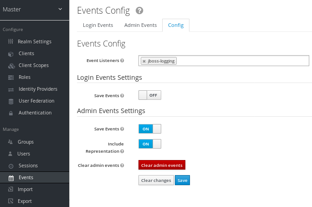The width and height of the screenshot is (312, 207).
Task: Click the Events calendar icon
Action: 11,178
